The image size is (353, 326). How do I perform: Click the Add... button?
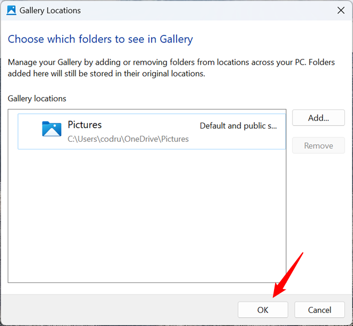318,117
